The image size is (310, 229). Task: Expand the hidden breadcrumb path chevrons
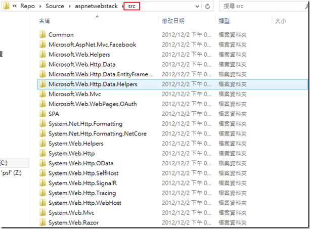pyautogui.click(x=15, y=6)
